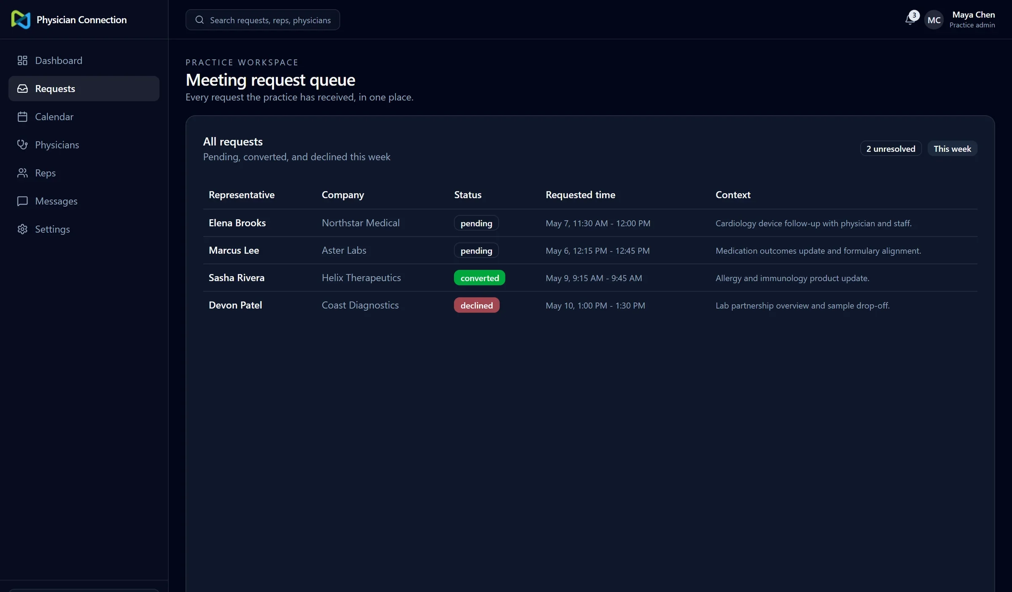The width and height of the screenshot is (1012, 592).
Task: Go to Calendar page
Action: pos(84,117)
